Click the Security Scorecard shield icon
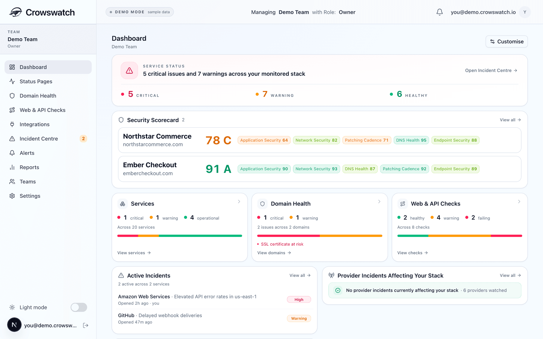The width and height of the screenshot is (543, 339). click(121, 120)
